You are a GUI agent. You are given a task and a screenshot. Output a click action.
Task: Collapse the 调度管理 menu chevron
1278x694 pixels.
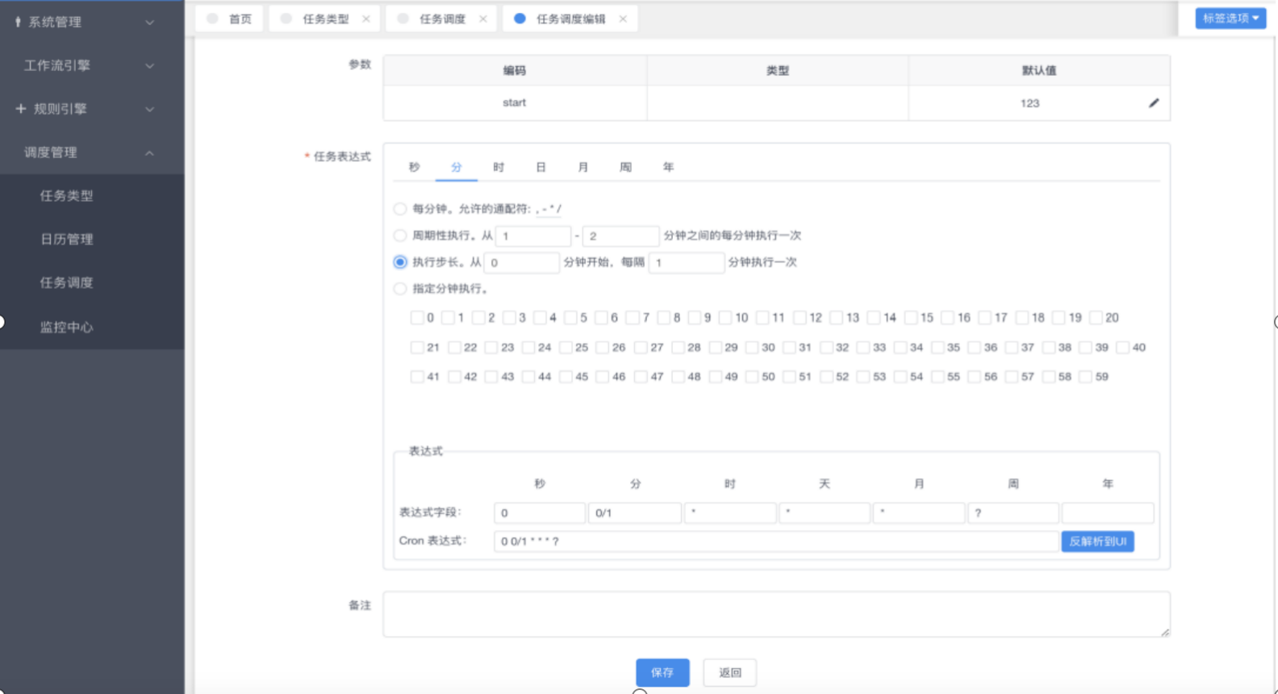click(x=150, y=153)
